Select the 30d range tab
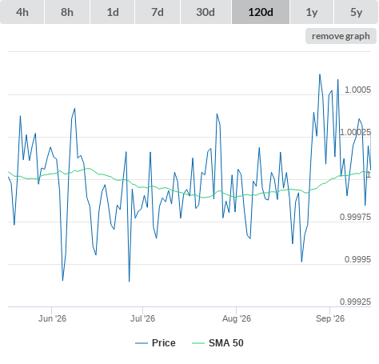 tap(205, 12)
